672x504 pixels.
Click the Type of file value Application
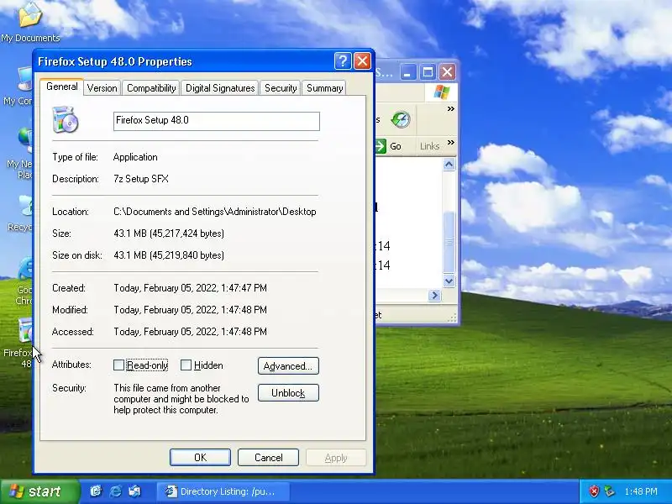(x=135, y=157)
